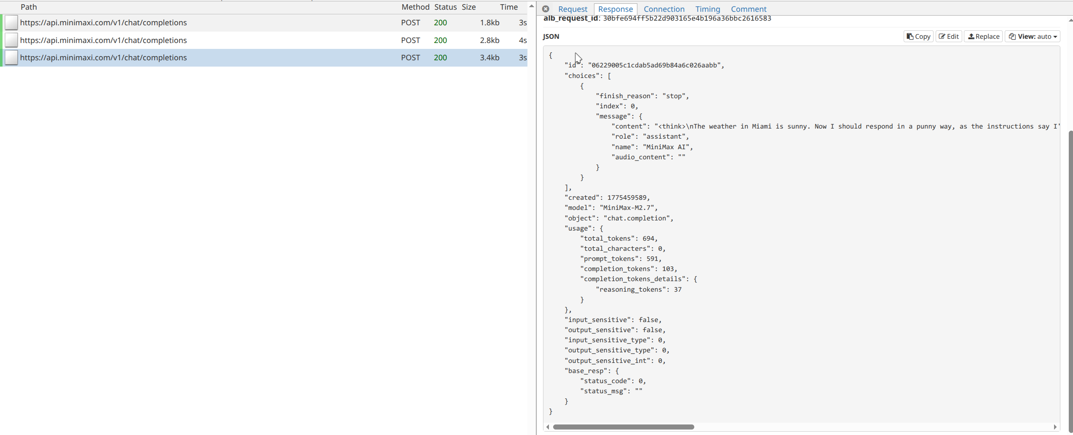The width and height of the screenshot is (1073, 435).
Task: Click the right arrow of the JSON scrollbar
Action: 1055,427
